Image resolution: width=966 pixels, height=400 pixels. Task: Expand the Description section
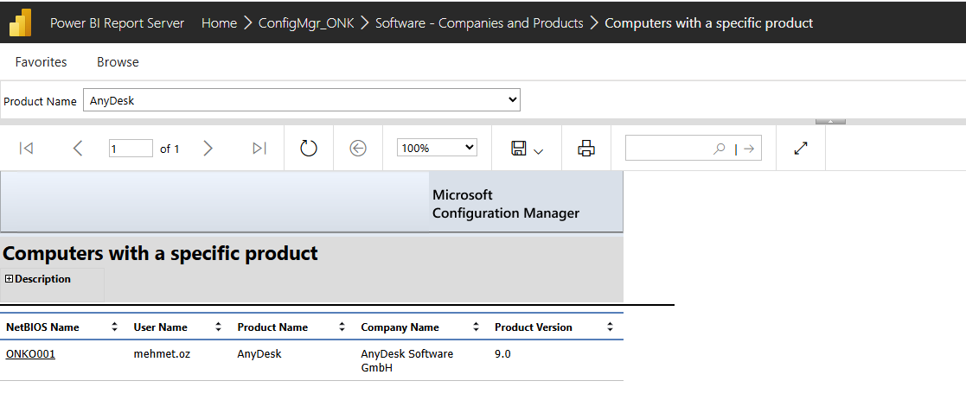(9, 279)
